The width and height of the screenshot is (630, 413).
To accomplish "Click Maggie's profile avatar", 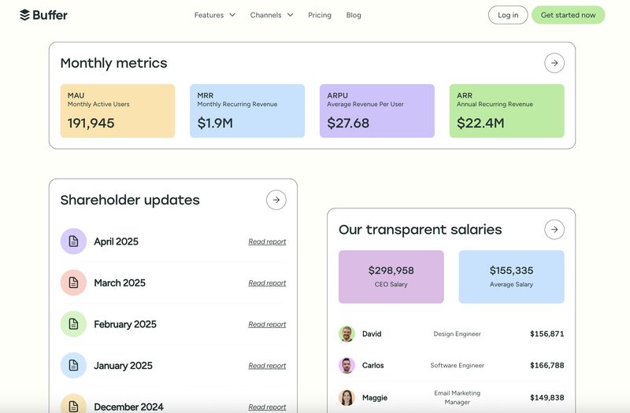I will pos(346,397).
